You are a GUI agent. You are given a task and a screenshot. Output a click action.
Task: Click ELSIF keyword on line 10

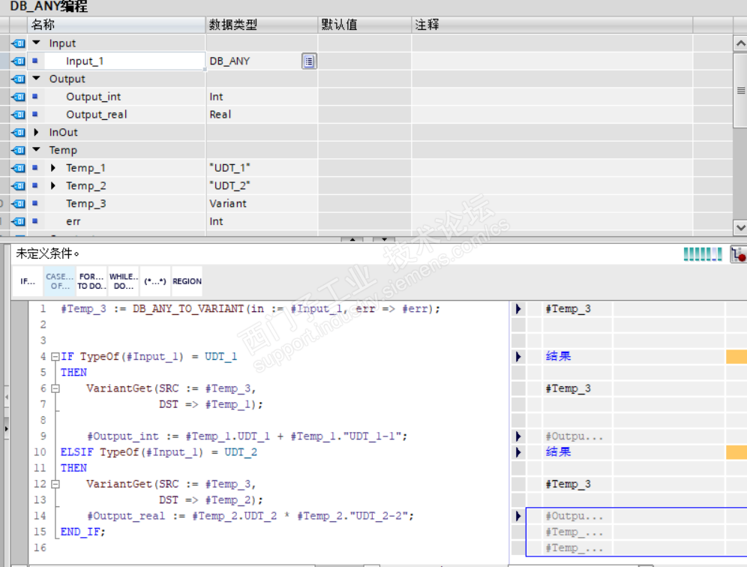pyautogui.click(x=76, y=452)
